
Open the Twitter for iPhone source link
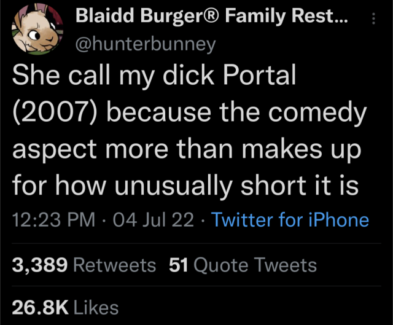coord(290,220)
